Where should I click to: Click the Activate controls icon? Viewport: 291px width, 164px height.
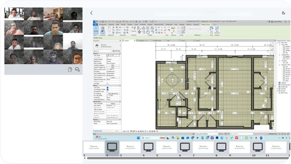133,29
